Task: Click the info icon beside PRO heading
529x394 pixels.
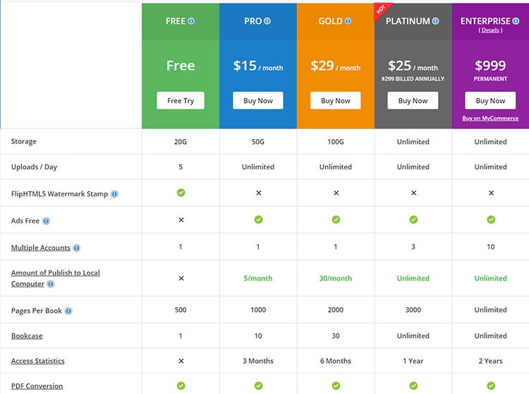Action: tap(267, 21)
